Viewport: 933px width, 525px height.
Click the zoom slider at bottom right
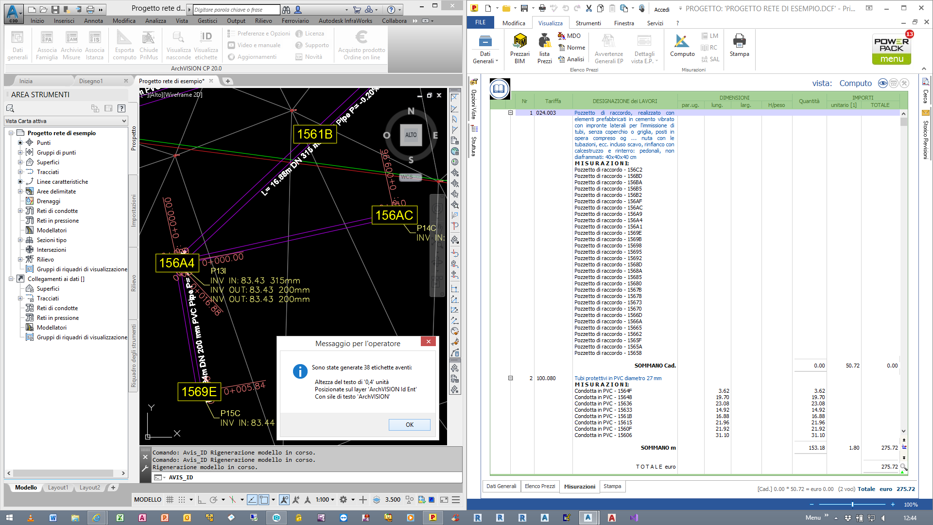point(852,505)
